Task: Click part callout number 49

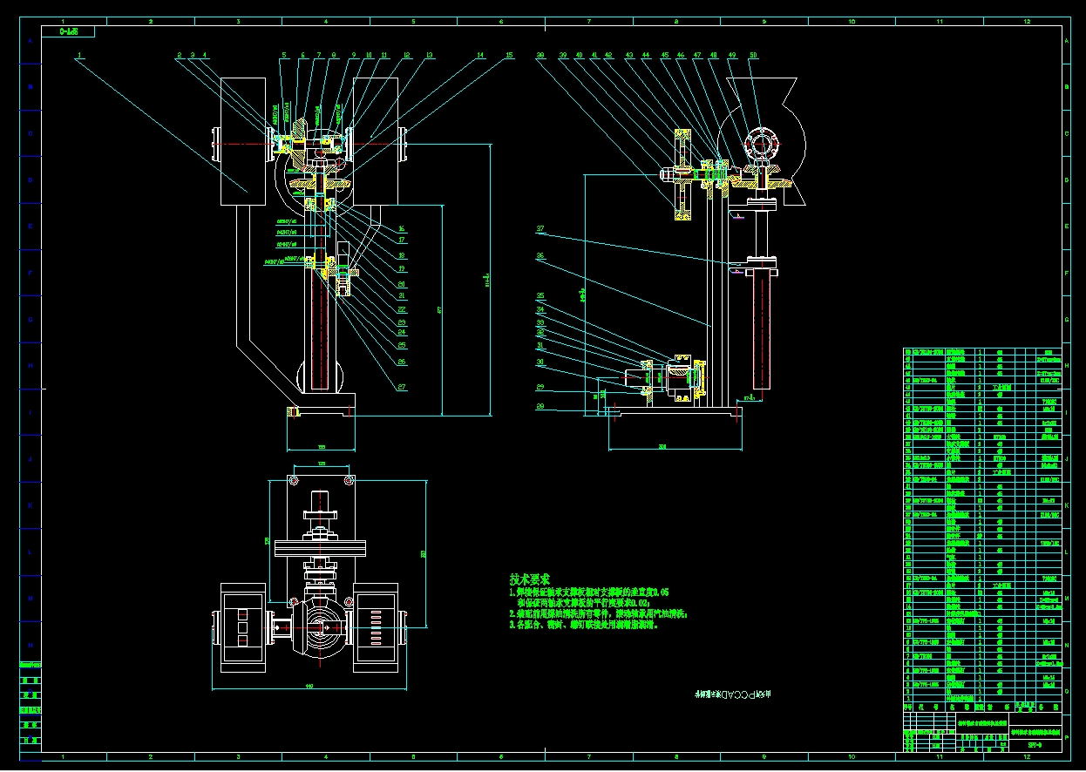Action: pyautogui.click(x=732, y=56)
